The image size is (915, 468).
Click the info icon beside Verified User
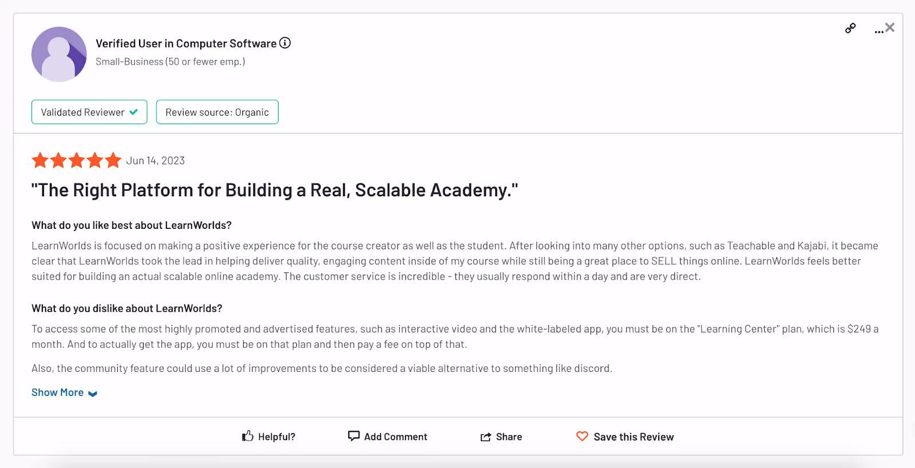(x=285, y=43)
